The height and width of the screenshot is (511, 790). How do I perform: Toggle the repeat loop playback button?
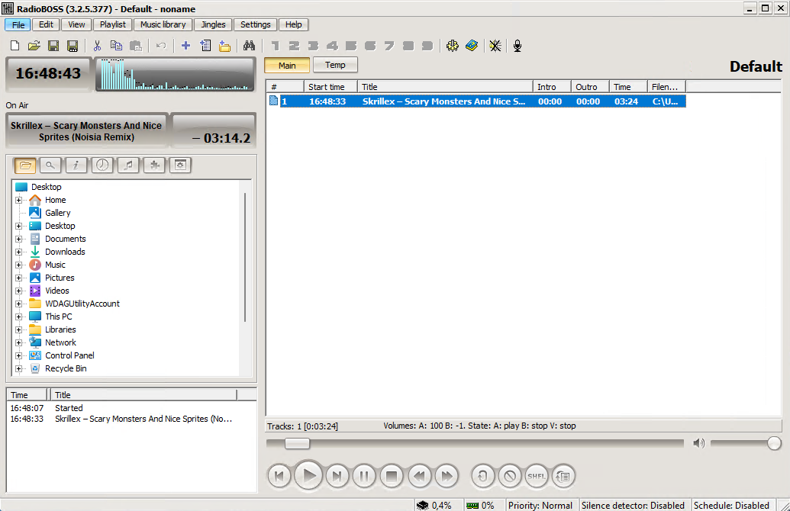tap(482, 477)
